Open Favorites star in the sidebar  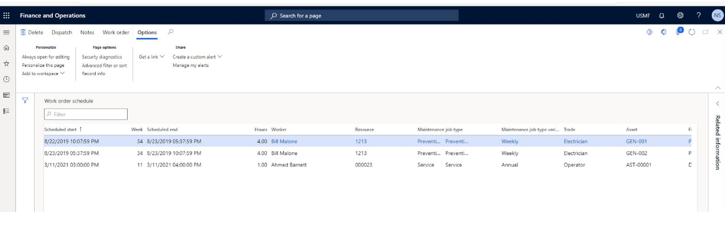[x=7, y=64]
